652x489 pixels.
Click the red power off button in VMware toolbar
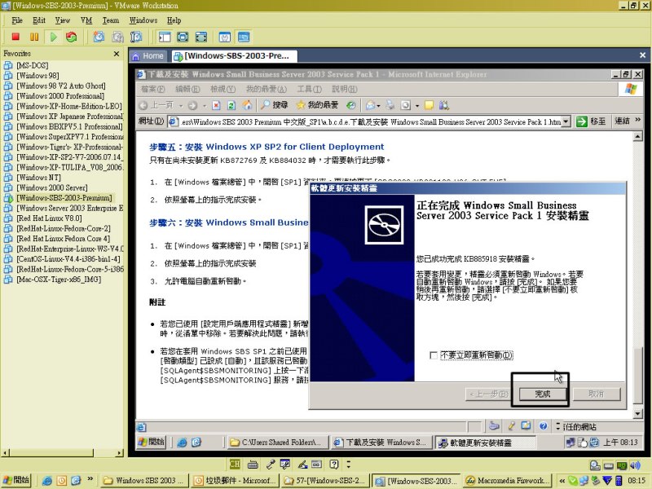[15, 37]
